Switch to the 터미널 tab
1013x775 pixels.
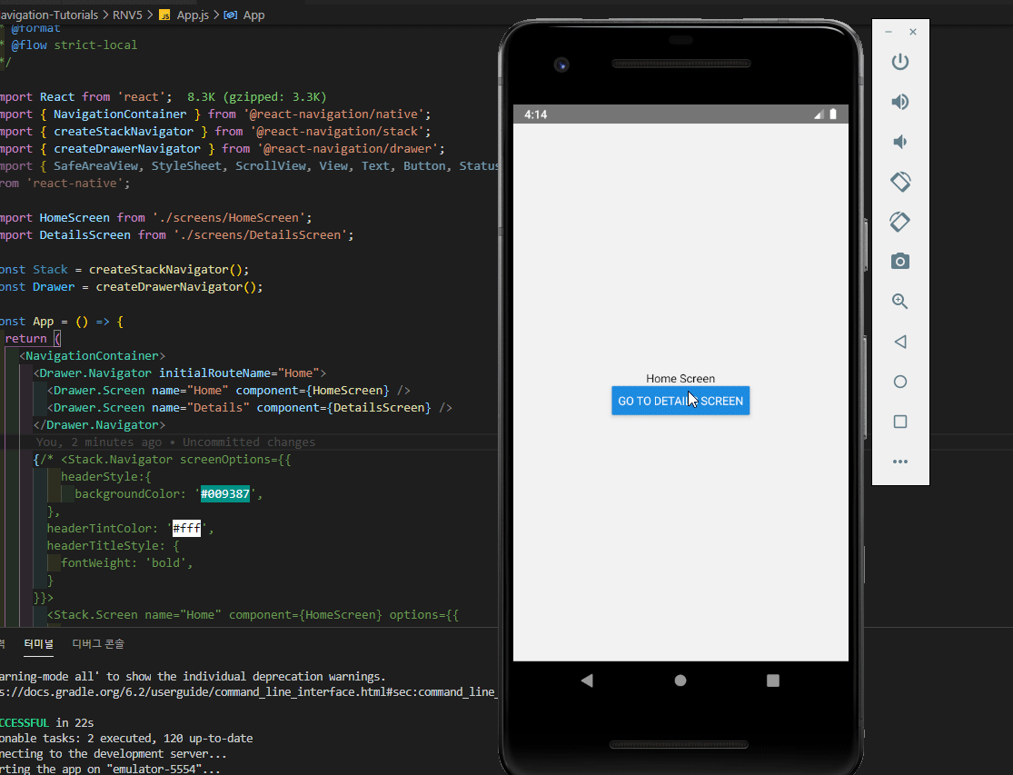click(x=38, y=643)
